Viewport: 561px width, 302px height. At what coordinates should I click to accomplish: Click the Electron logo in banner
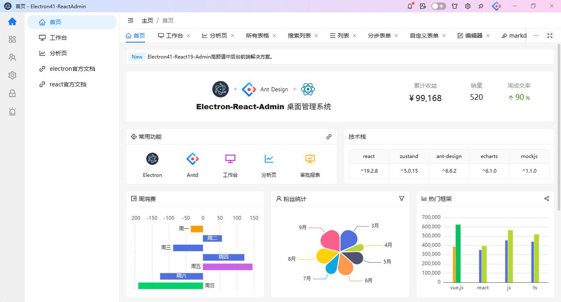point(220,89)
